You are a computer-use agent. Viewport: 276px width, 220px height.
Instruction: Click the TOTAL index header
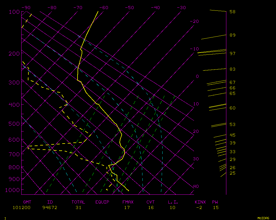click(78, 202)
